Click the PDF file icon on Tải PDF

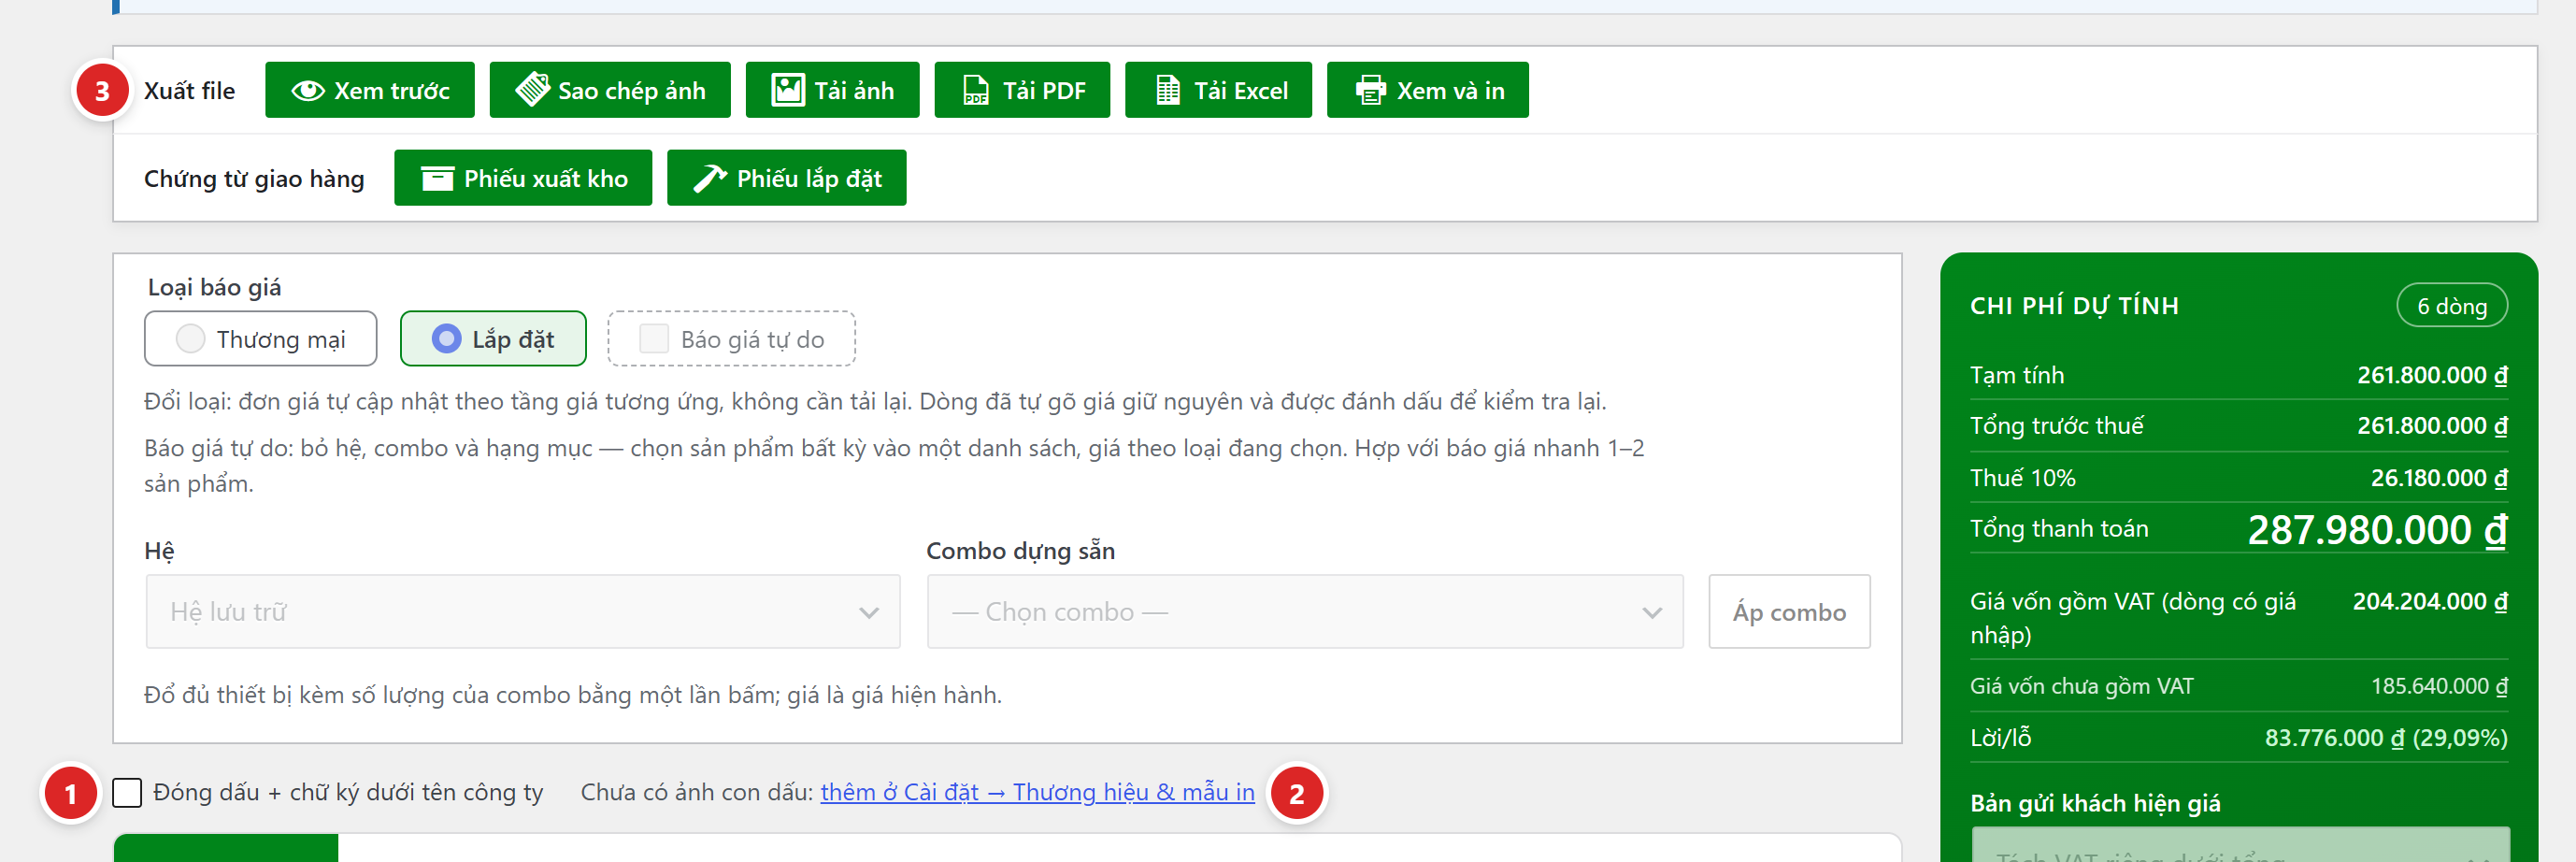coord(976,91)
